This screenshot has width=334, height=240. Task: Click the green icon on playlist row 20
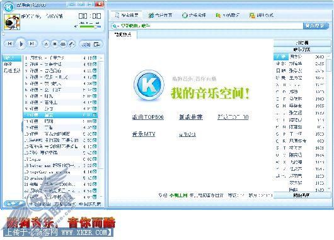click(95, 178)
